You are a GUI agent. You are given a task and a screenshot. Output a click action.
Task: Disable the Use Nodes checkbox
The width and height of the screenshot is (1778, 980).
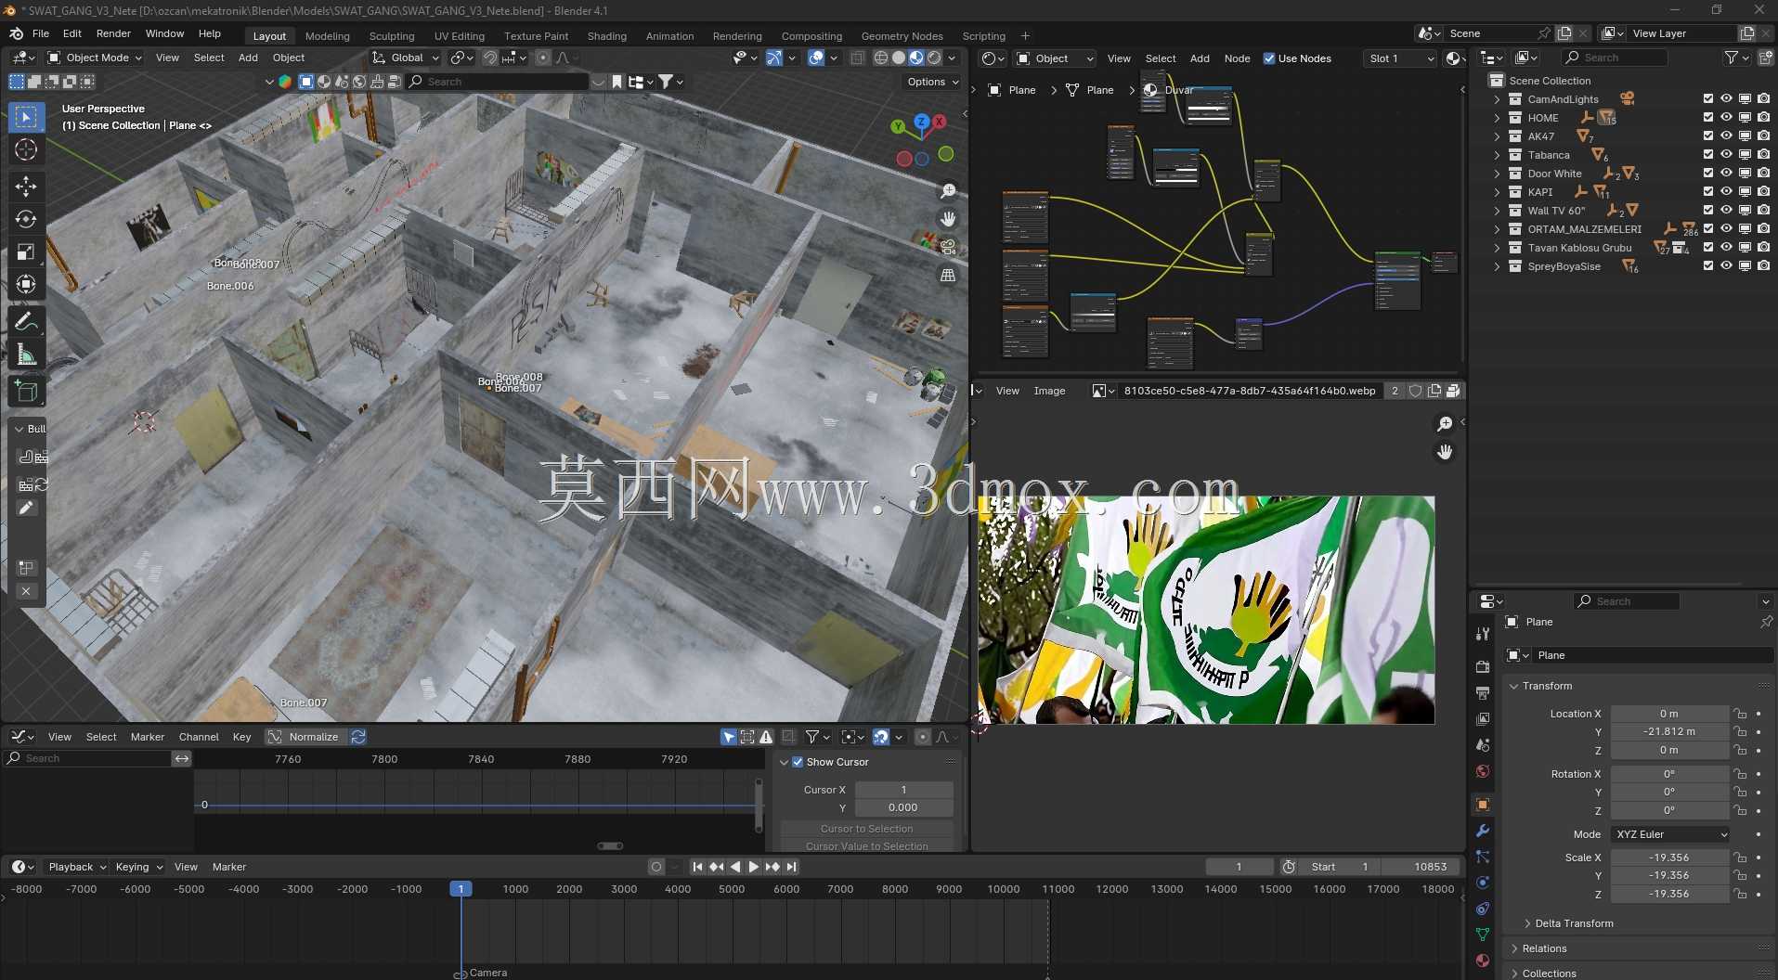tap(1269, 58)
